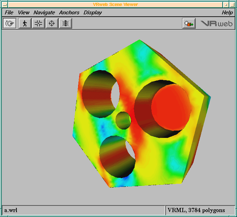Select the Flip Object navigation mode icon
237x217 pixels.
pyautogui.click(x=10, y=23)
